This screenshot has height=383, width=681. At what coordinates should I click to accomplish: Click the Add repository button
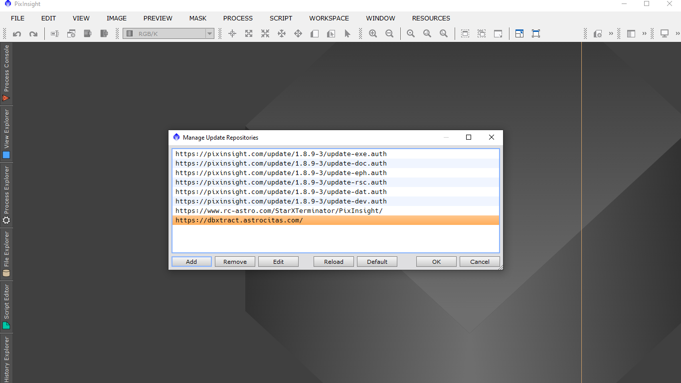coord(191,262)
